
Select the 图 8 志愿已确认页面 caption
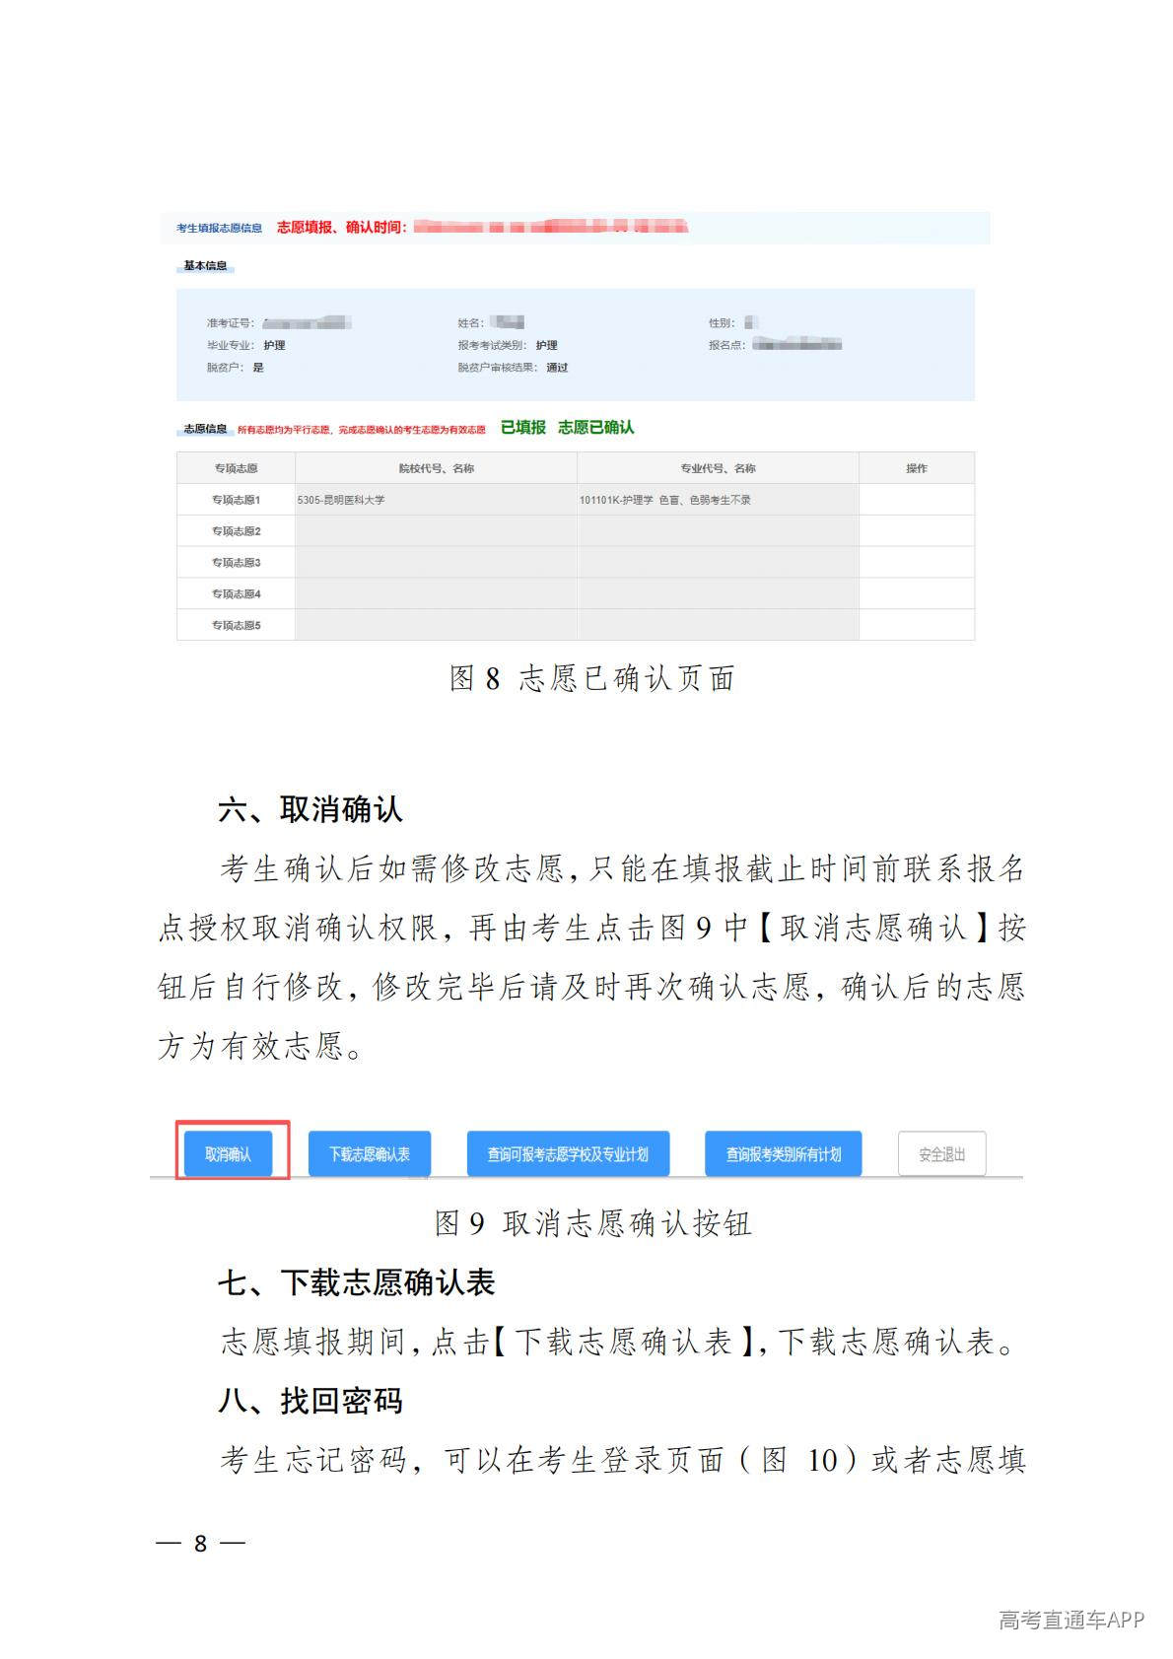coord(592,678)
